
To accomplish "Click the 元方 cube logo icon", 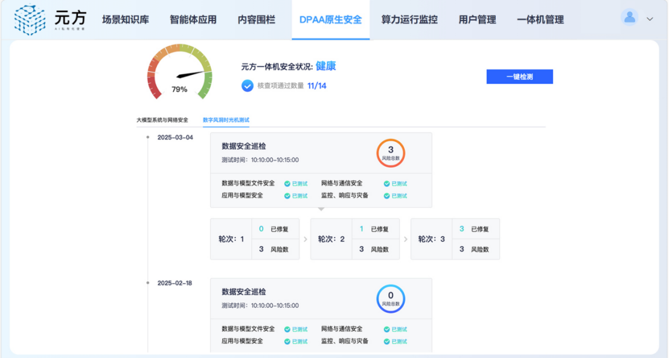I will click(30, 20).
